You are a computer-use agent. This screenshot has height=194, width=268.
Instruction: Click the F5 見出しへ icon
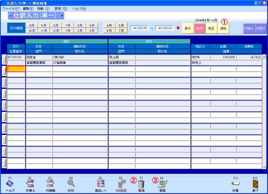pos(100,184)
